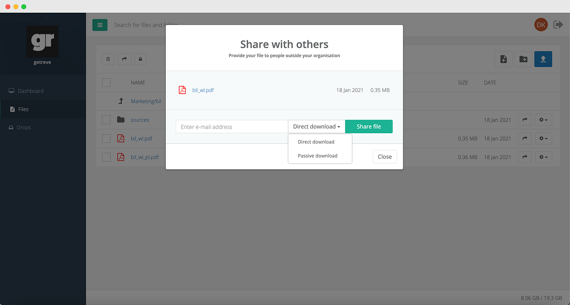Click the trash delete icon in toolbar
This screenshot has height=305, width=570.
pyautogui.click(x=108, y=59)
